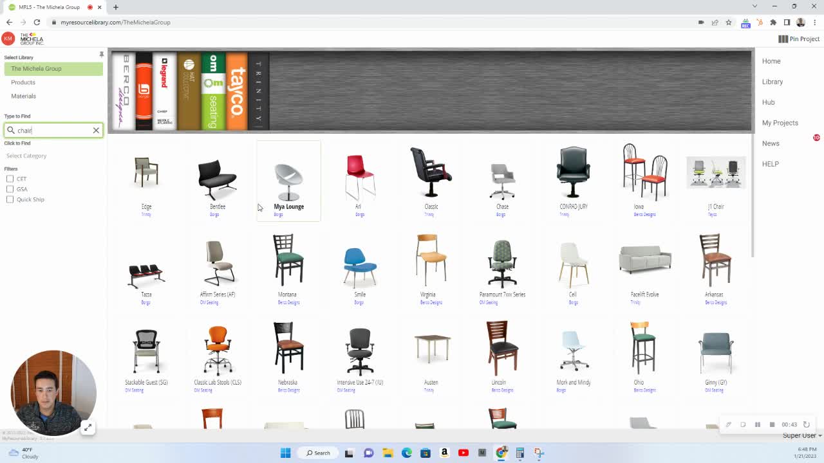Click the Materials link in sidebar
The width and height of the screenshot is (824, 463).
click(23, 96)
